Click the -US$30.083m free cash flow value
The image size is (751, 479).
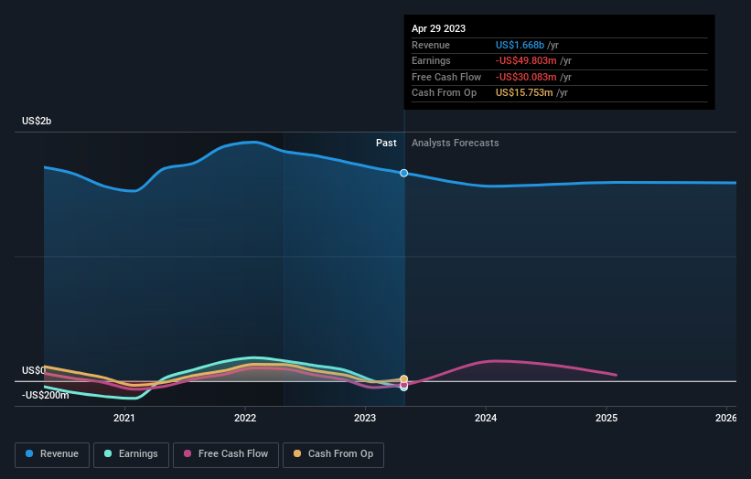click(x=526, y=77)
